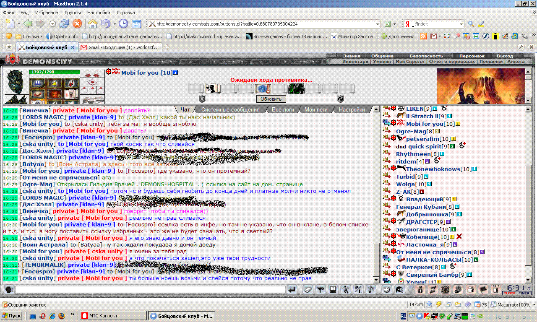The width and height of the screenshot is (537, 322).
Task: Open the RSS feed toolbar icon
Action: (424, 36)
